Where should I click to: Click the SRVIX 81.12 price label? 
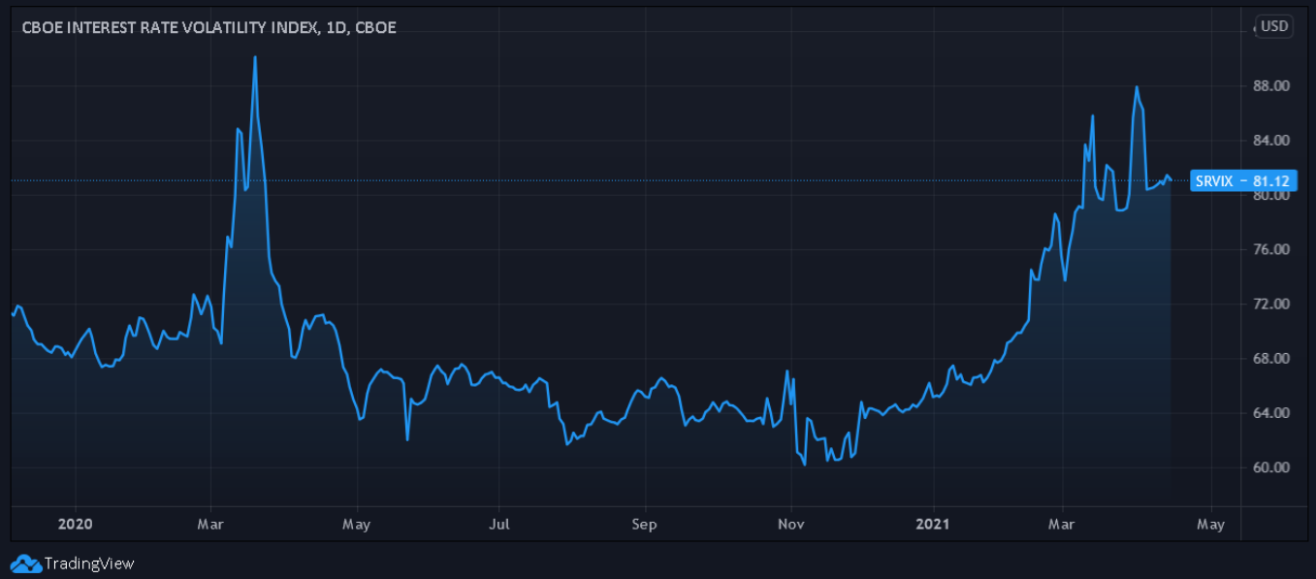(x=1244, y=181)
